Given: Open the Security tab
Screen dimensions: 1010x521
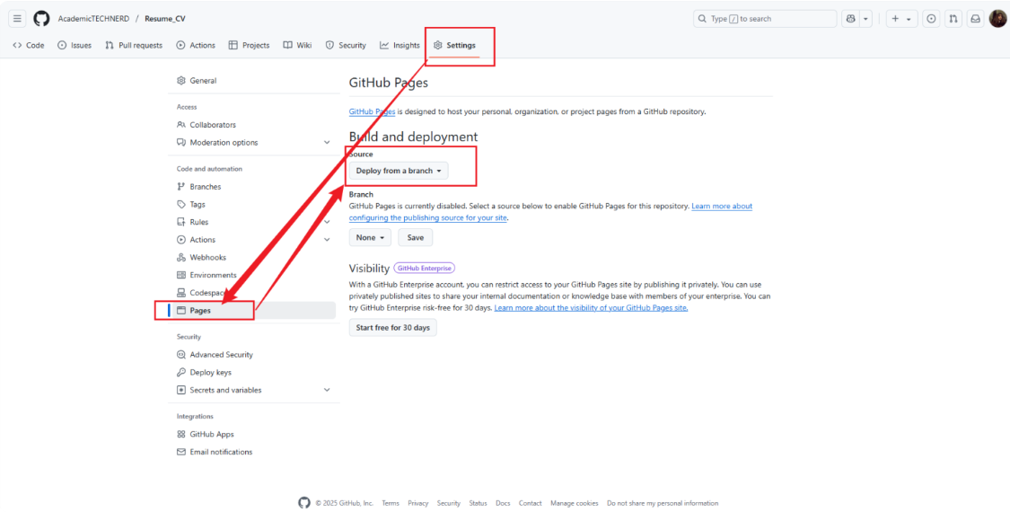Looking at the screenshot, I should point(346,45).
